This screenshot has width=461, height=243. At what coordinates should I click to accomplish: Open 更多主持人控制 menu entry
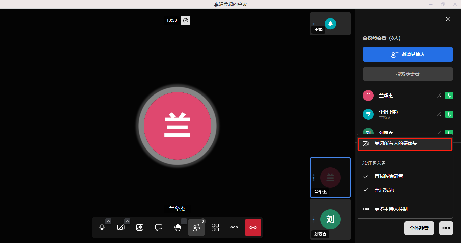pos(391,209)
